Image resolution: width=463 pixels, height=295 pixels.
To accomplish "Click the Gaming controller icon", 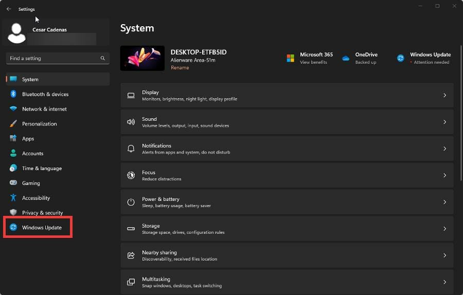I will point(13,182).
